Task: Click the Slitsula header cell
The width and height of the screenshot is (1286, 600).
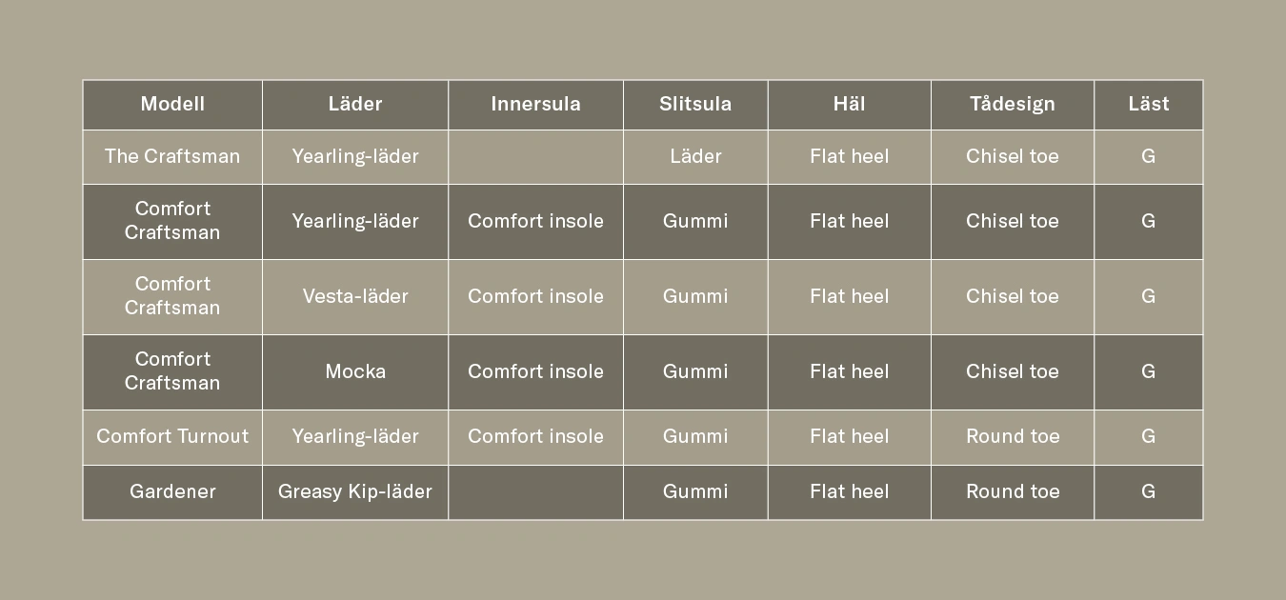Action: pyautogui.click(x=695, y=105)
